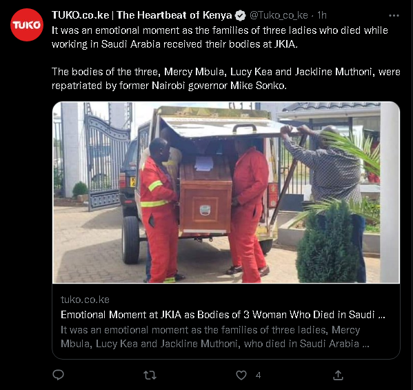Click the card description mentioning Mercy Mbula
This screenshot has width=413, height=390.
(x=214, y=337)
